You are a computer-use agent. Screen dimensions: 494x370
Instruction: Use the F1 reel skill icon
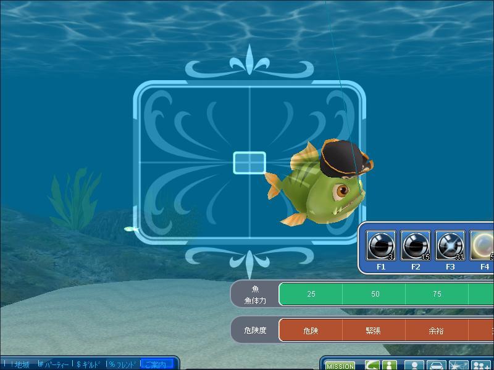(381, 246)
